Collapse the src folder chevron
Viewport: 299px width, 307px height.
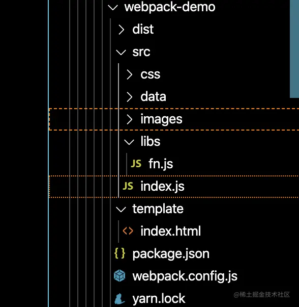click(x=121, y=53)
